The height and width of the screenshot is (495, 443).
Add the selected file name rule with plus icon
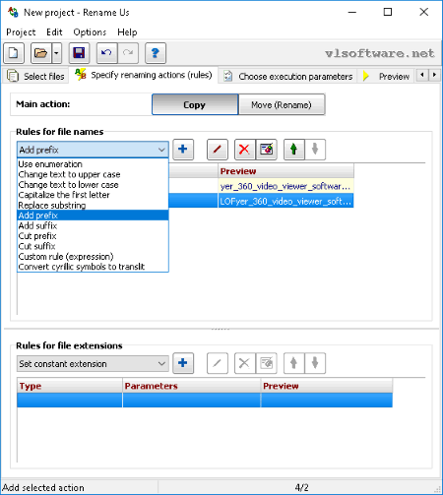tap(183, 150)
